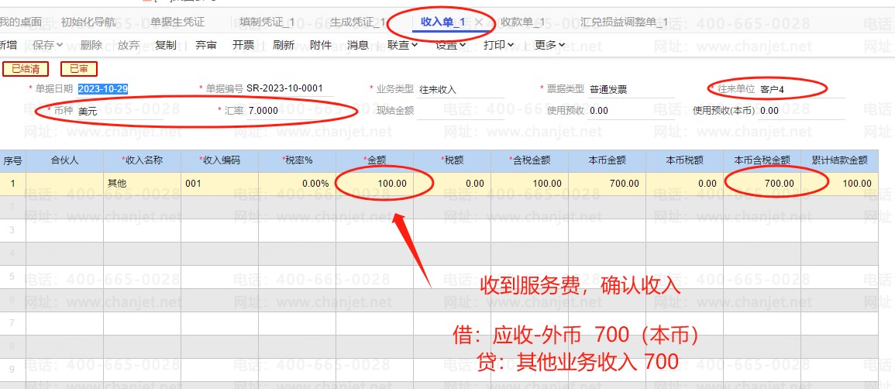
Task: Open the 填制凭证_1 tab
Action: [x=267, y=22]
